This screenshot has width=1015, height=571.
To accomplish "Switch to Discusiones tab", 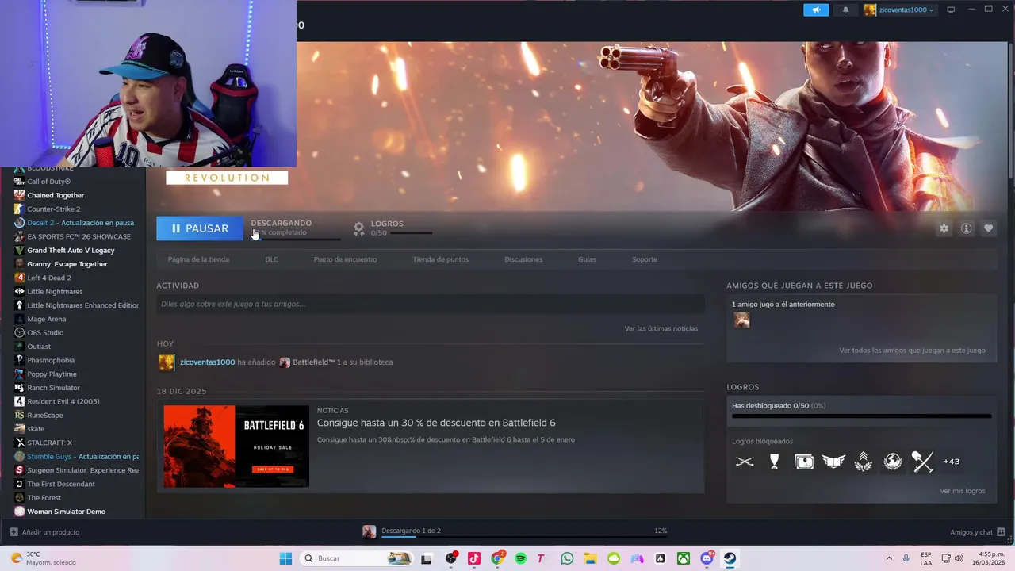I will (x=523, y=259).
